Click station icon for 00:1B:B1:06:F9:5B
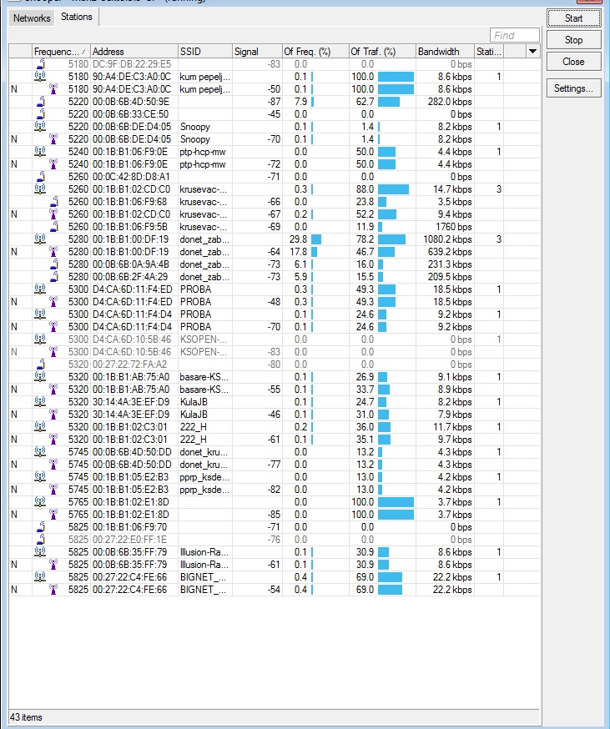This screenshot has width=610, height=729. pos(54,227)
